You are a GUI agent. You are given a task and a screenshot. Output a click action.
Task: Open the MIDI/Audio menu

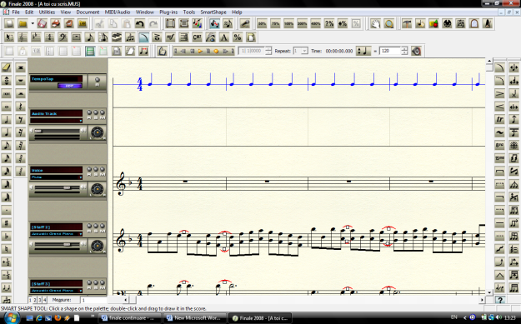118,12
